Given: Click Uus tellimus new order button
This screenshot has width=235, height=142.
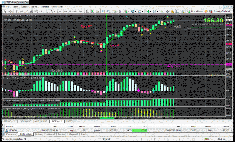Looking at the screenshot, I should (195, 11).
